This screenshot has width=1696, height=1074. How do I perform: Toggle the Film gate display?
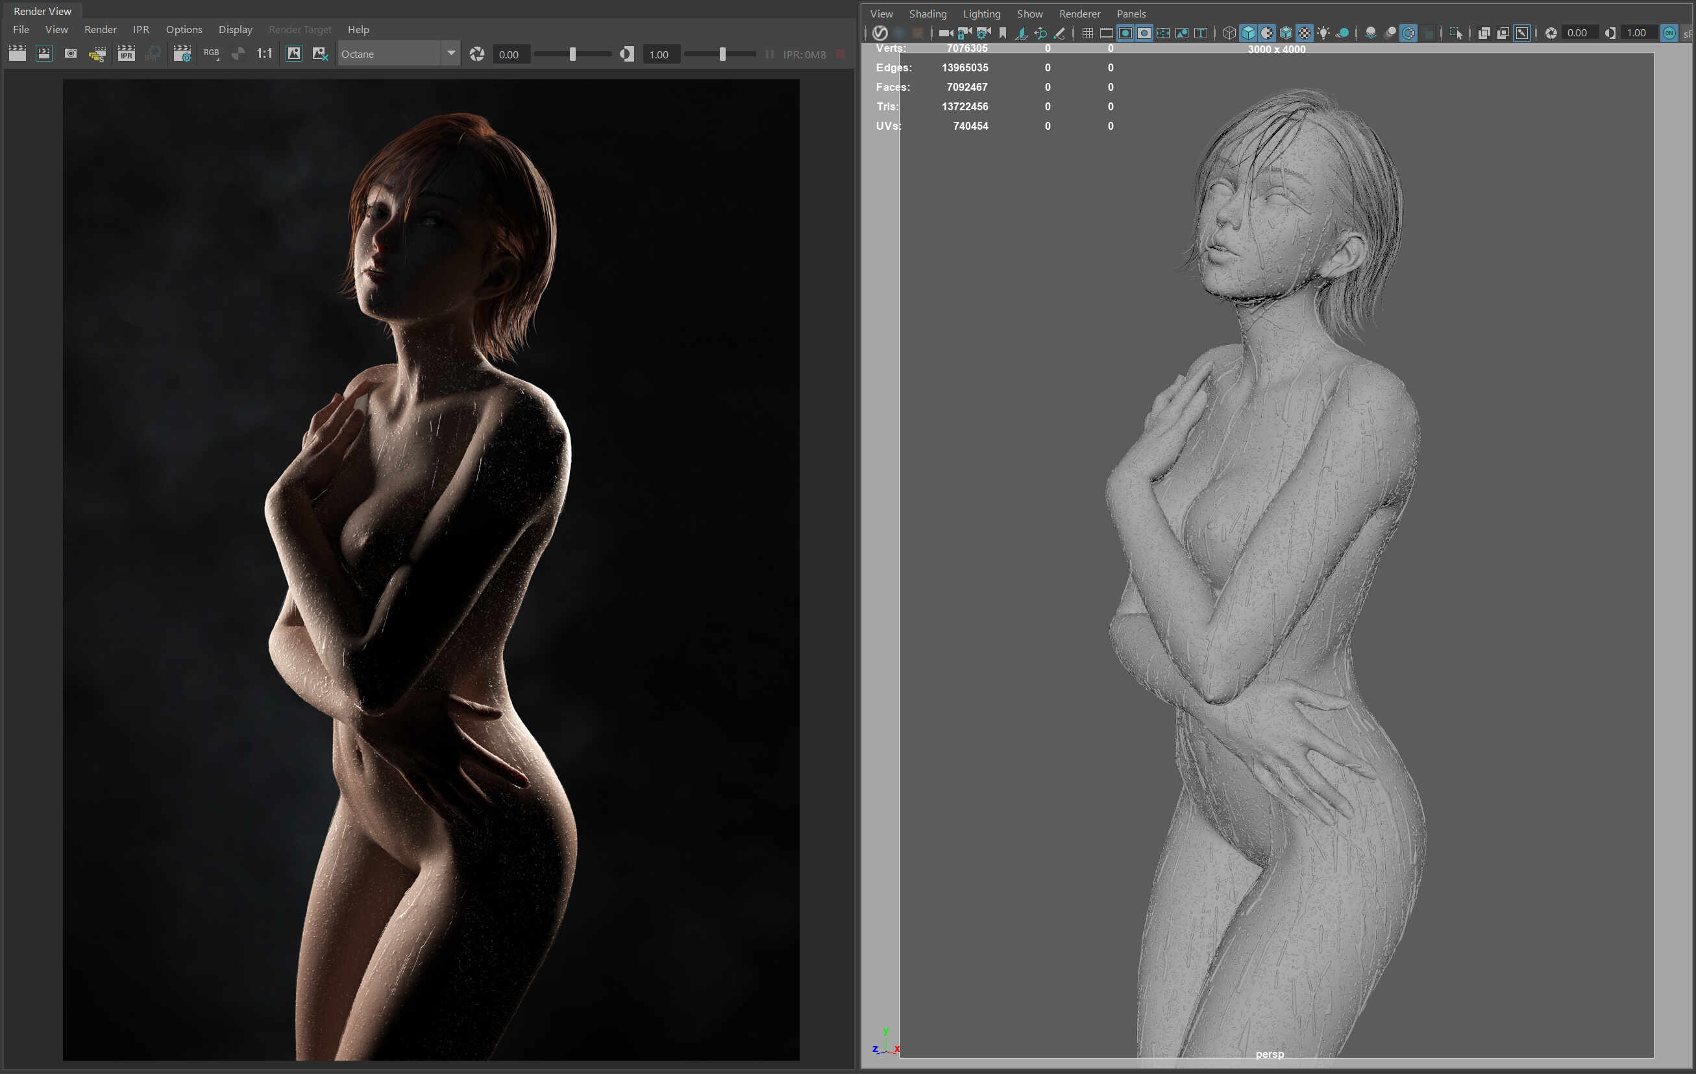1107,33
